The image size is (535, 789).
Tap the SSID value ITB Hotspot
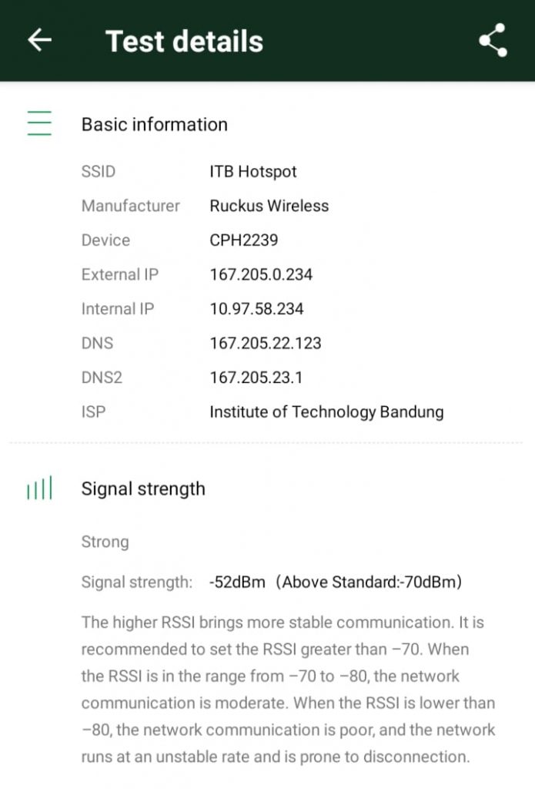coord(253,172)
